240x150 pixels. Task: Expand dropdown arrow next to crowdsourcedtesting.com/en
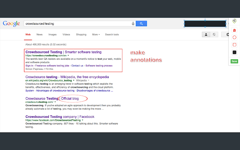click(x=68, y=55)
